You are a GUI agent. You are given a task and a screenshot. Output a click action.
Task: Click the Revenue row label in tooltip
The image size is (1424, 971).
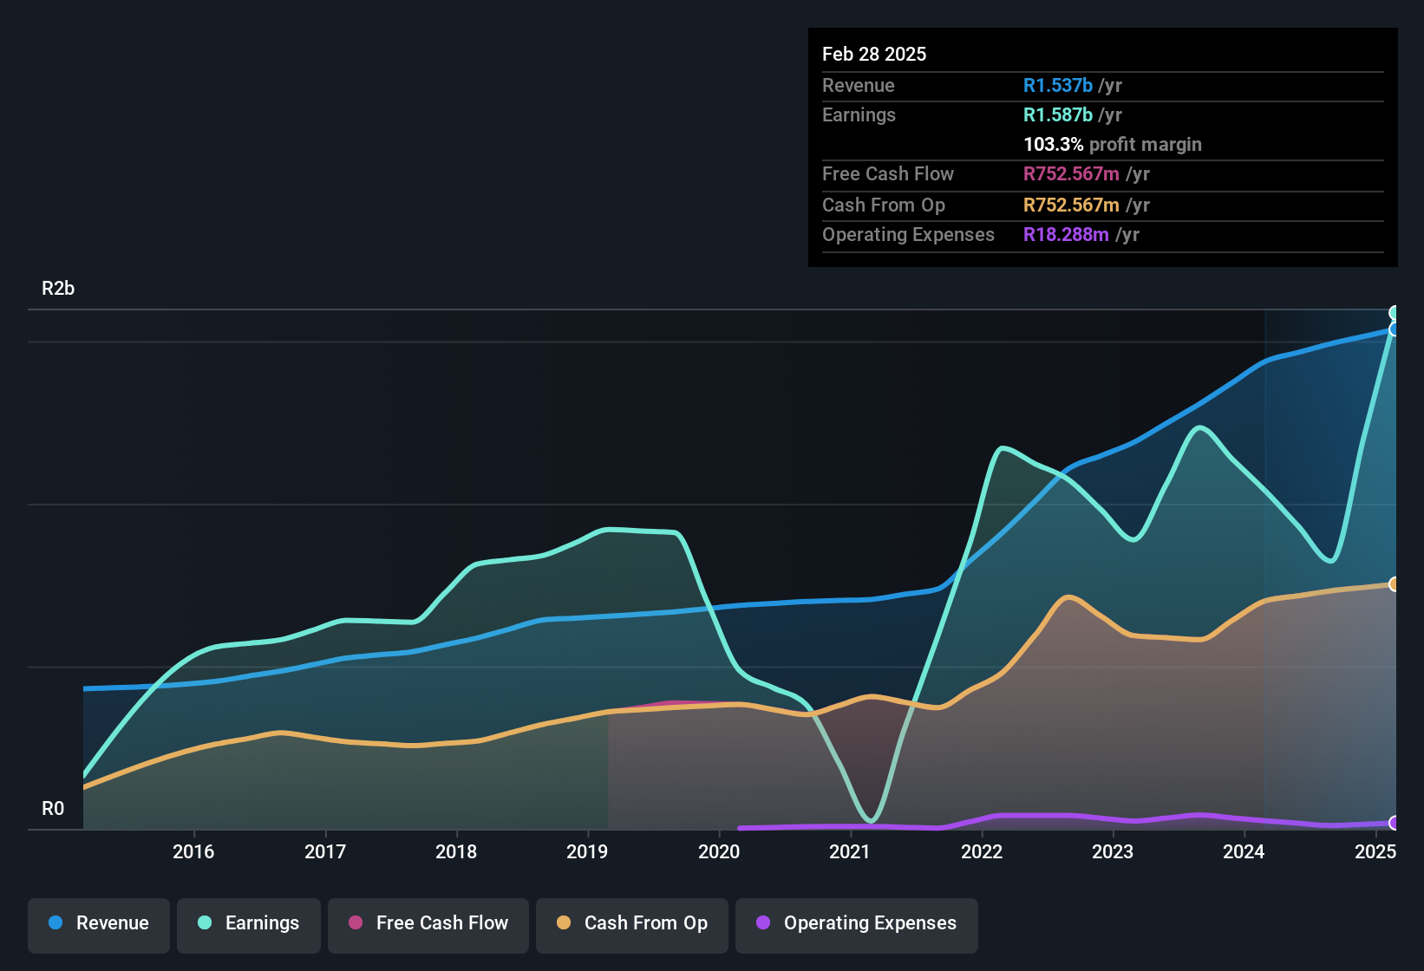pos(859,85)
